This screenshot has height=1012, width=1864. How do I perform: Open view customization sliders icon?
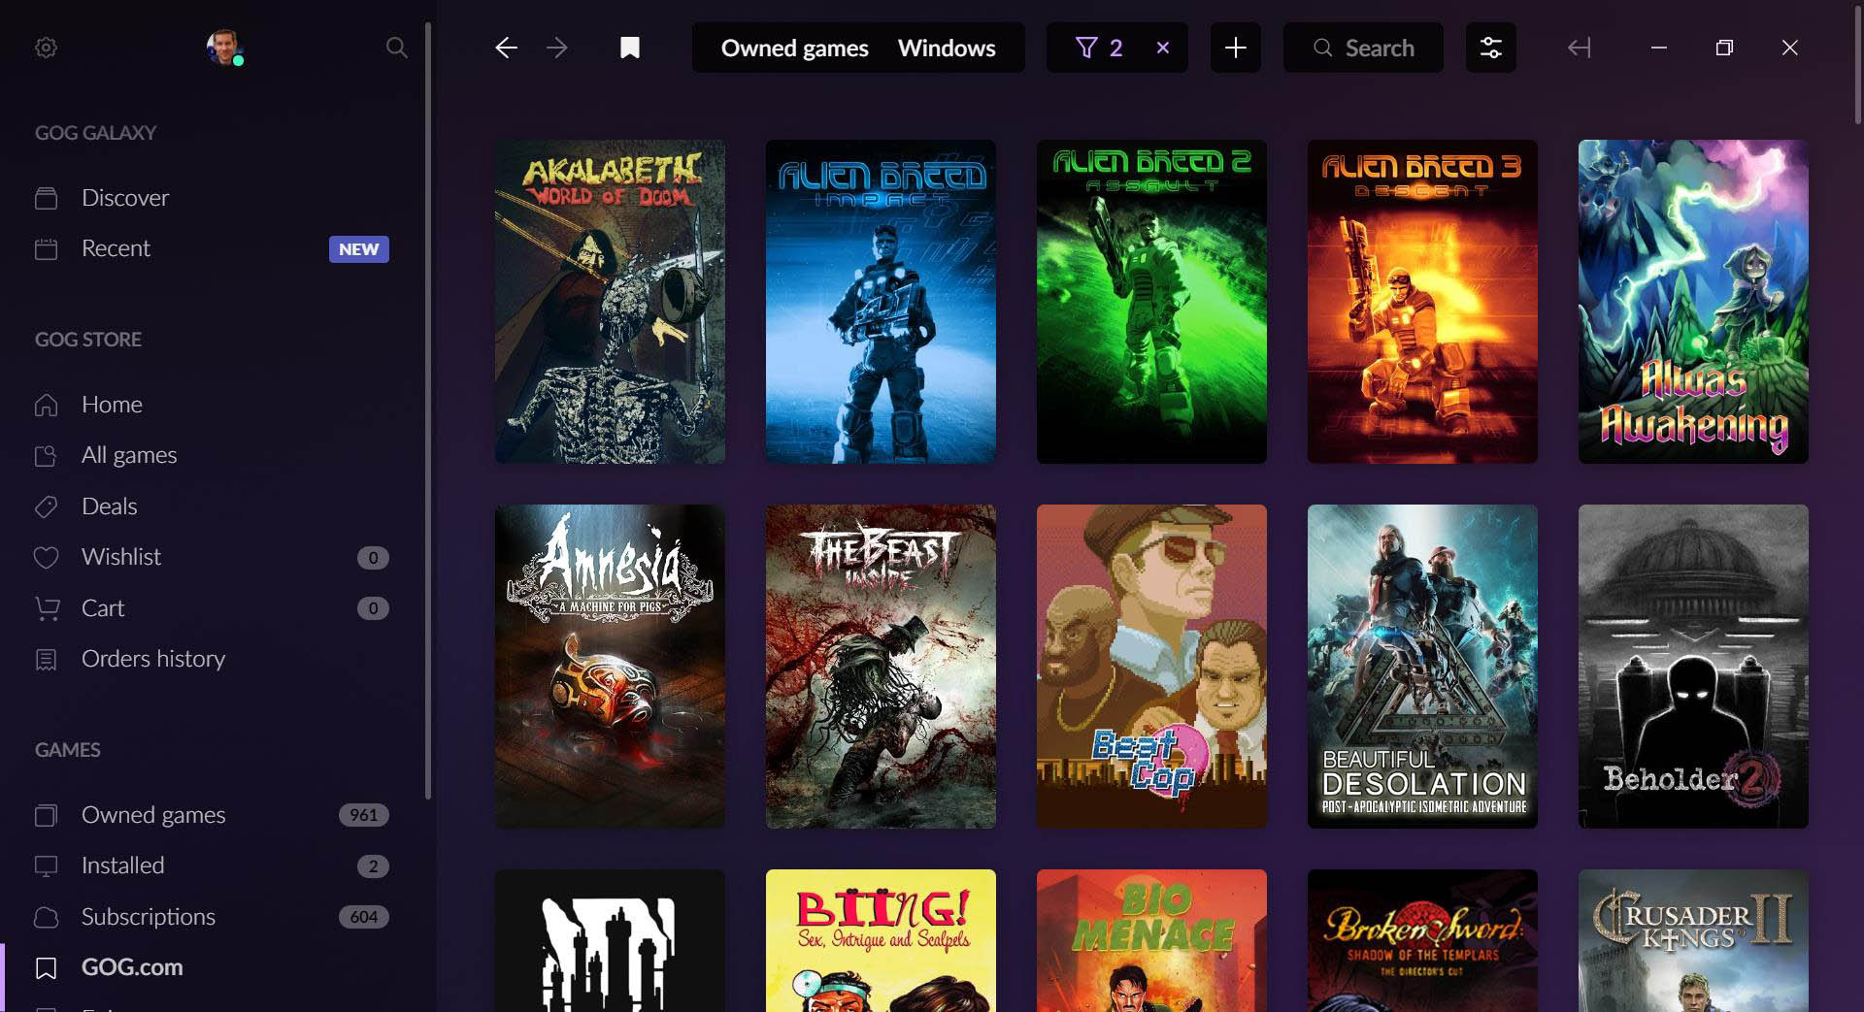click(x=1490, y=48)
